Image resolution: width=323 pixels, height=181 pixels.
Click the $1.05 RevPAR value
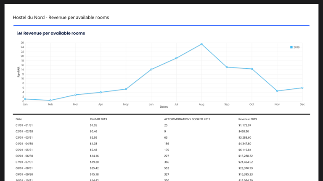click(93, 125)
